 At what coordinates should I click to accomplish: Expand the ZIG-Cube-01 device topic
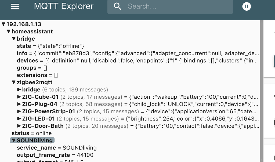coord(19,97)
